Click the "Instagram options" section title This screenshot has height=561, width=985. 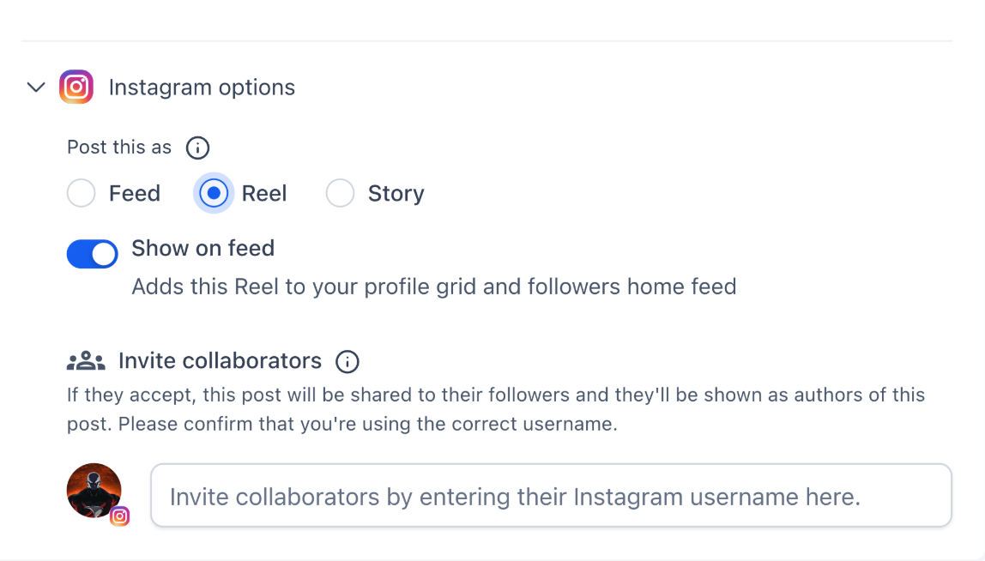click(202, 87)
